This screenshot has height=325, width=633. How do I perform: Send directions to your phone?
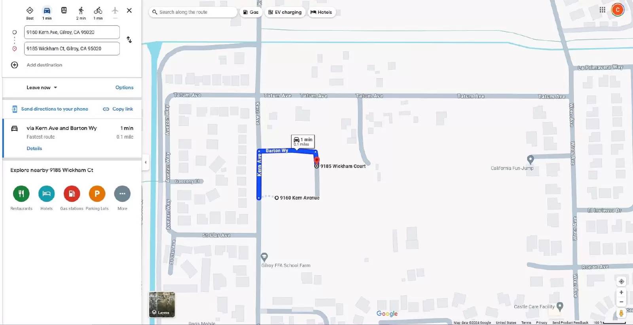click(50, 109)
